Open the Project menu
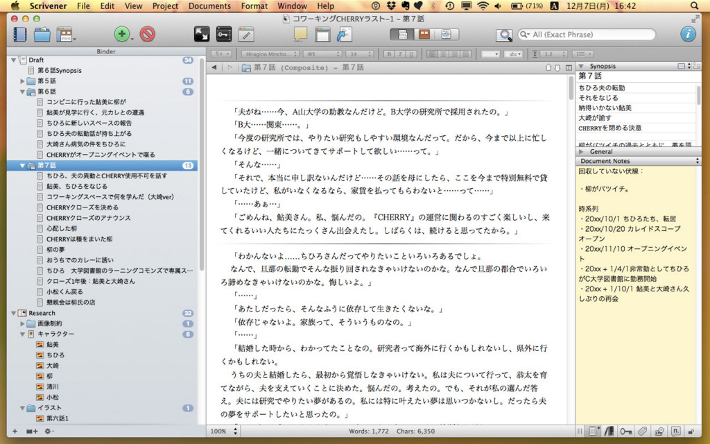The image size is (710, 444). coord(165,6)
